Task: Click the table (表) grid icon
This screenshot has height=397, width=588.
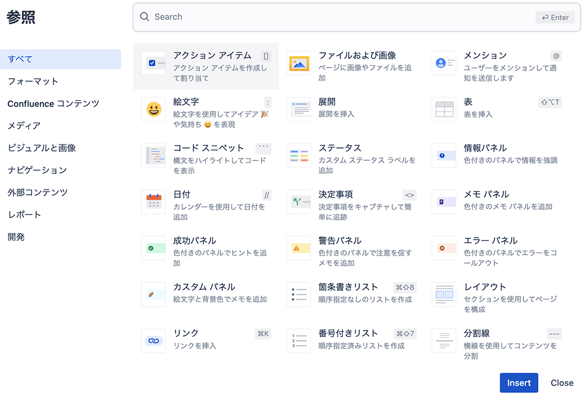Action: pos(444,109)
